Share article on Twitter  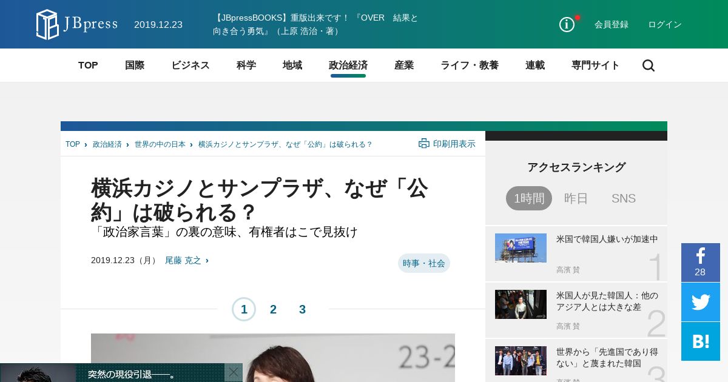701,302
